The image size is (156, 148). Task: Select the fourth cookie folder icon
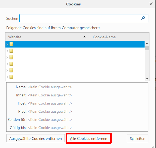pyautogui.click(x=11, y=64)
